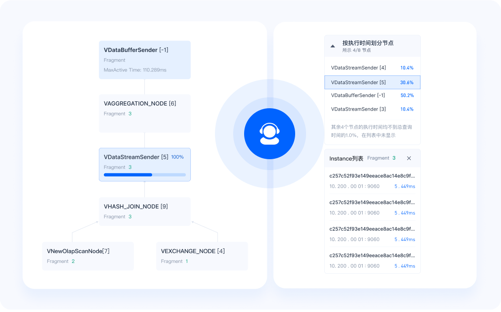Click the second instance's 5.449ms duration

coord(404,213)
